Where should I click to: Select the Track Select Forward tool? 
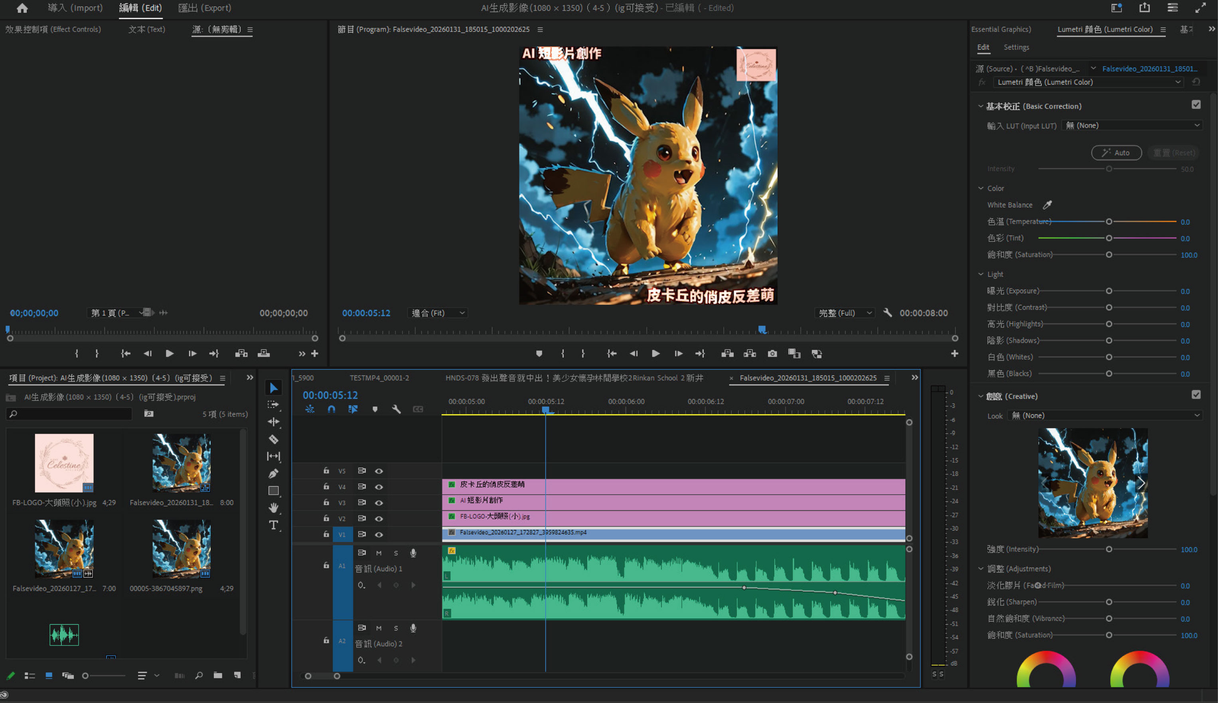pyautogui.click(x=273, y=405)
